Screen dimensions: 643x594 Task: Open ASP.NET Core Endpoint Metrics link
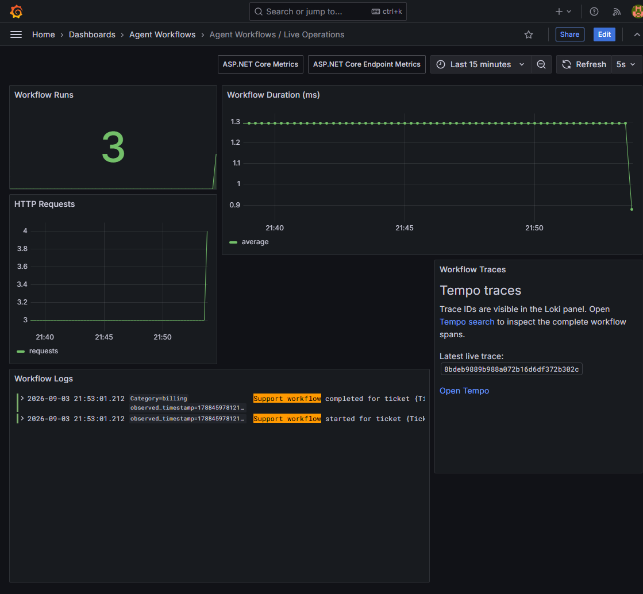367,64
